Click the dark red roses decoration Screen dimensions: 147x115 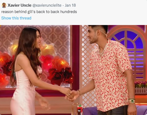61,76
